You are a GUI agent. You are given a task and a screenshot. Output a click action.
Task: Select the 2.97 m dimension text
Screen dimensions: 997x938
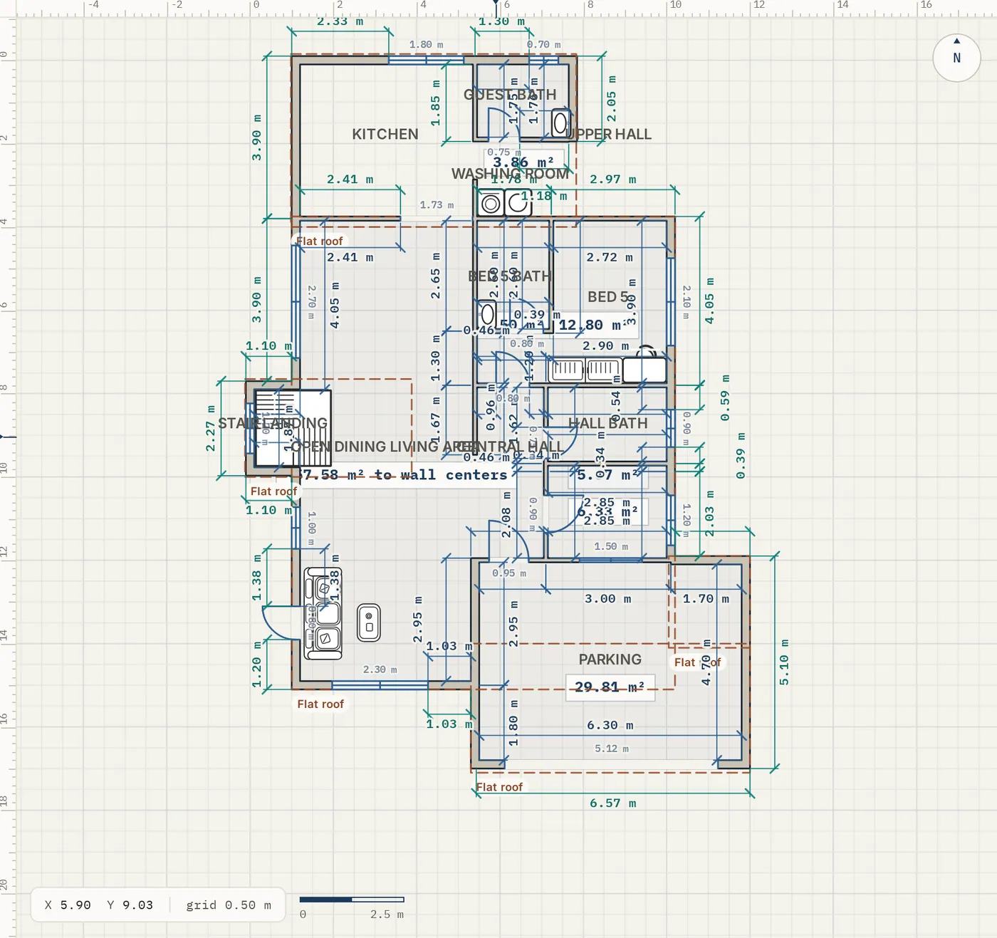point(613,179)
